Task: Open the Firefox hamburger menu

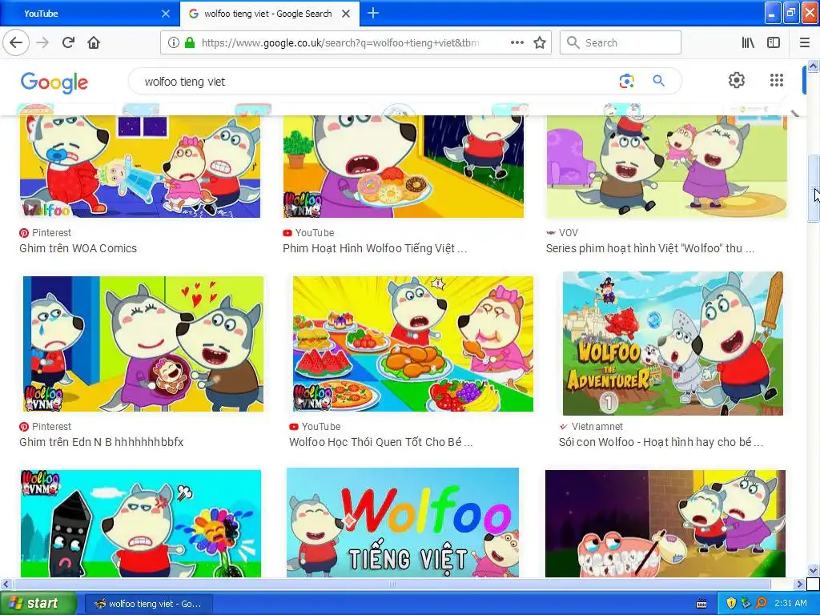Action: click(805, 42)
